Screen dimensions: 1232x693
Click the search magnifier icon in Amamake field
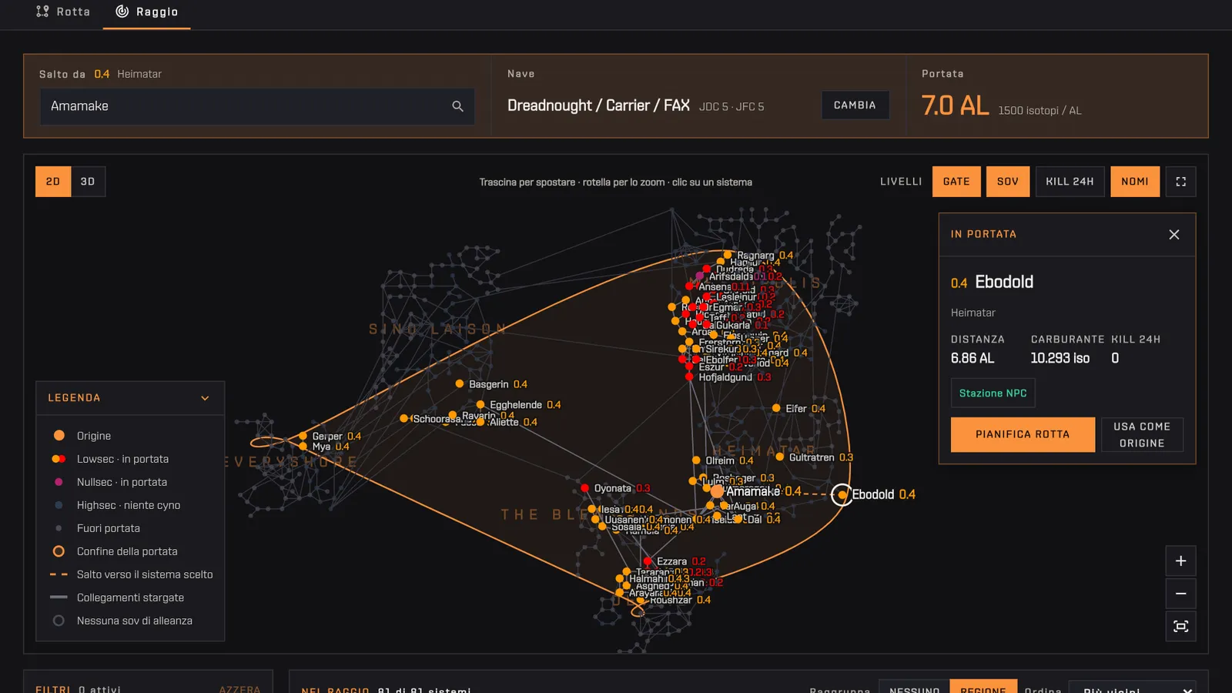(457, 106)
